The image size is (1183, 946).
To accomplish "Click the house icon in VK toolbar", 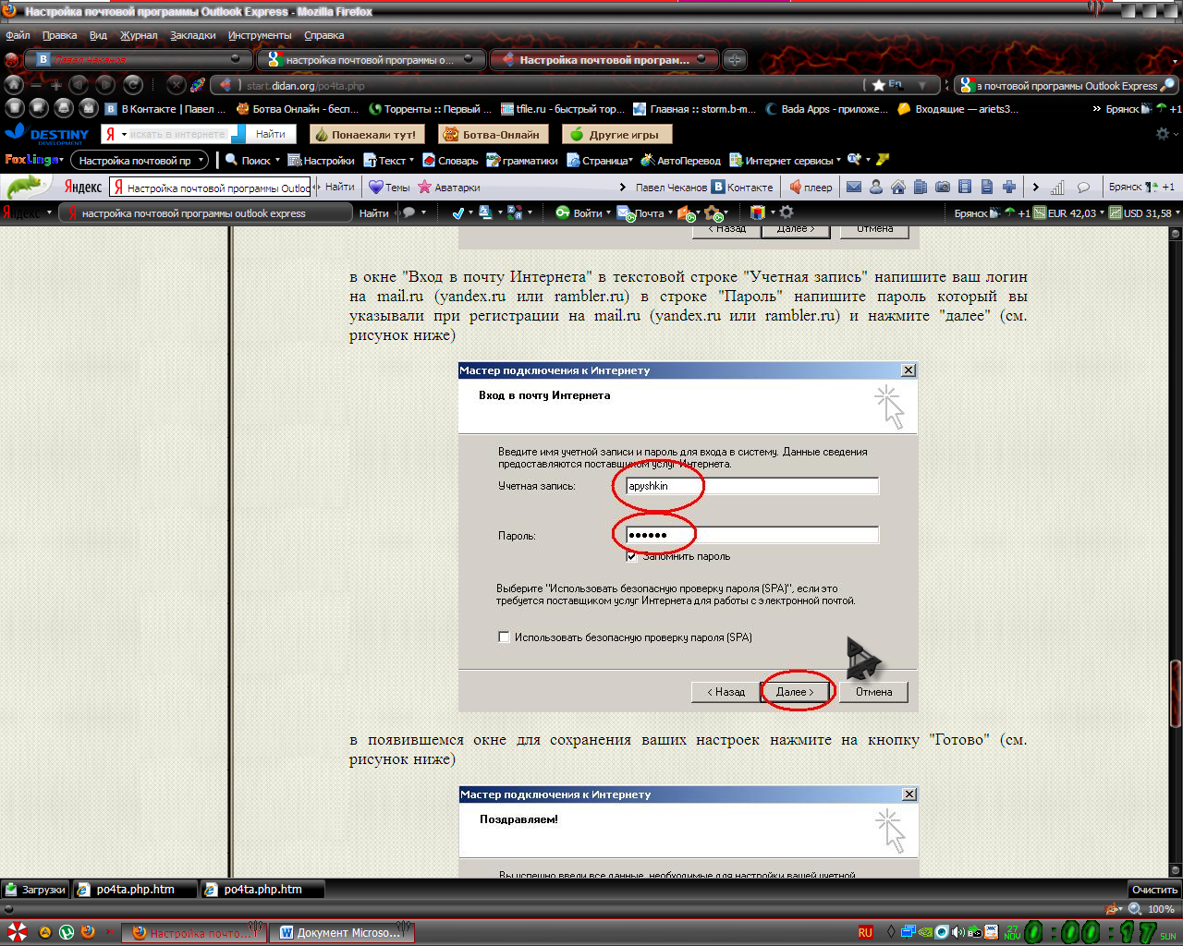I will pos(898,187).
